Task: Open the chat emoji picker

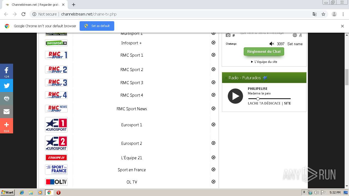Action: (x=295, y=35)
